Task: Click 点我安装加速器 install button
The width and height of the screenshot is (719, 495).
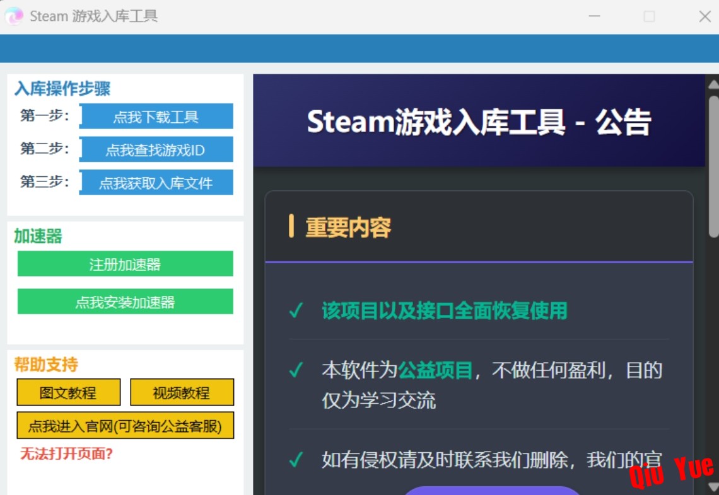Action: [x=125, y=301]
